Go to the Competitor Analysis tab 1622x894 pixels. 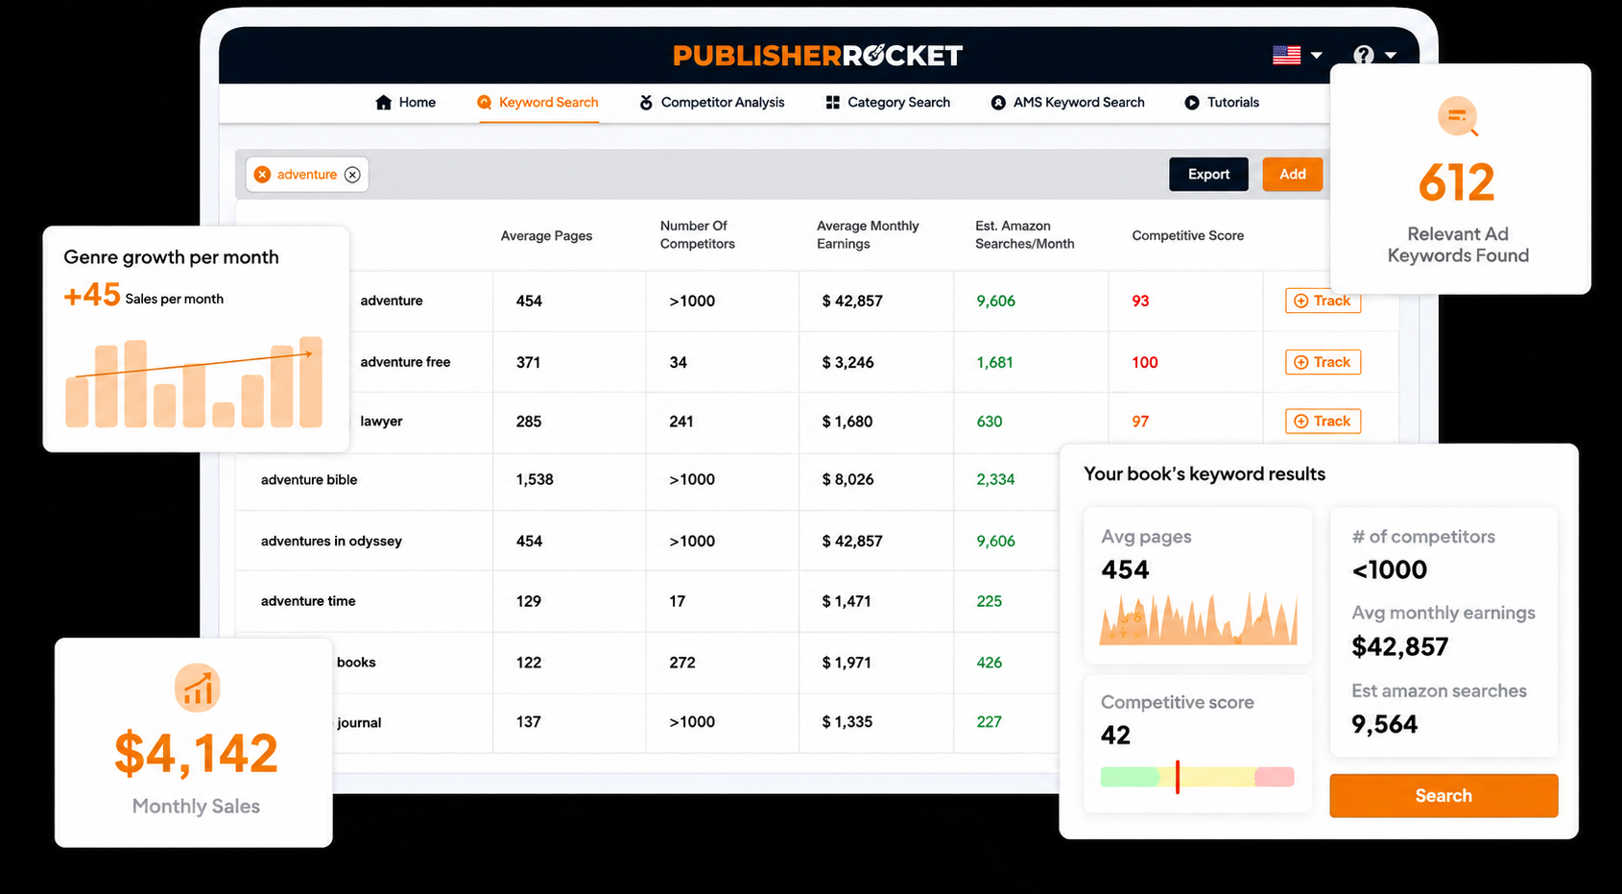[712, 103]
